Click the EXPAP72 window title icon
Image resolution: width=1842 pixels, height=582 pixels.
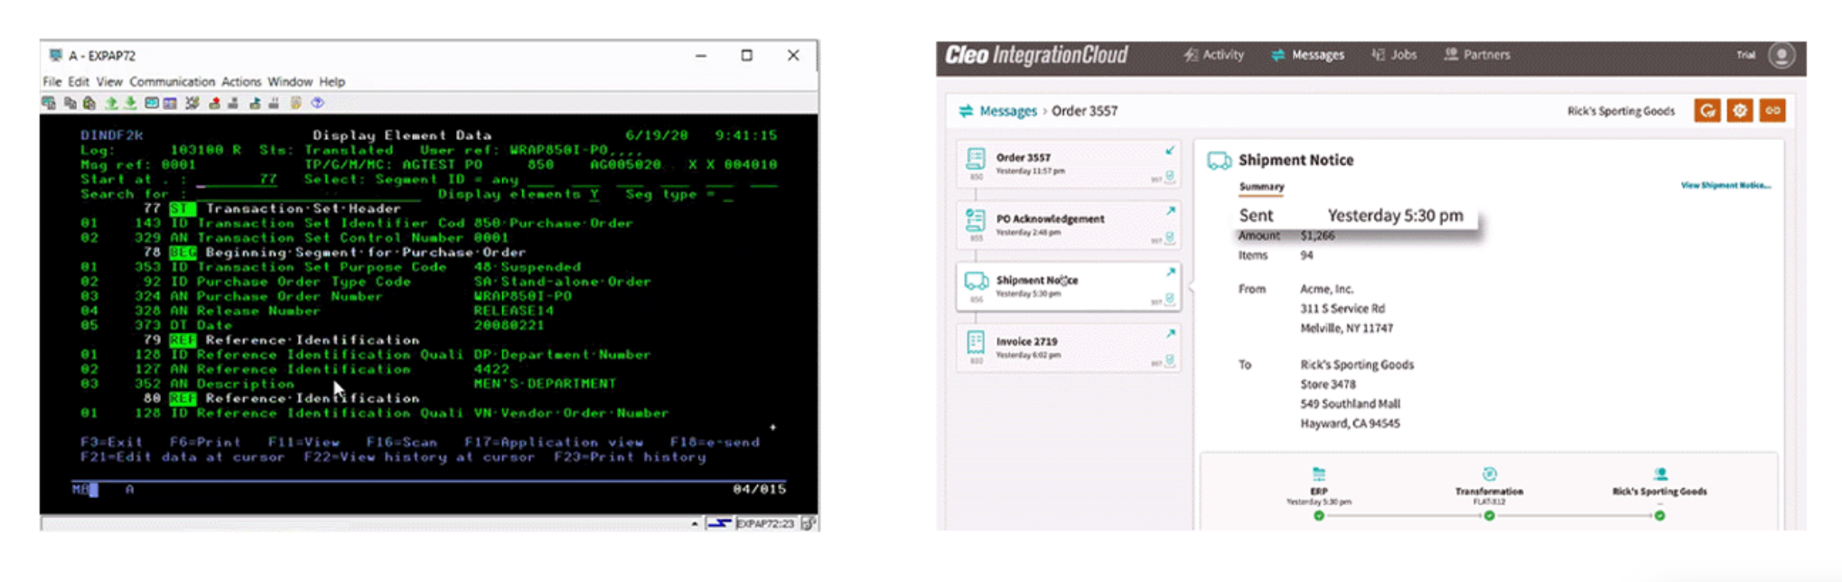(x=55, y=55)
